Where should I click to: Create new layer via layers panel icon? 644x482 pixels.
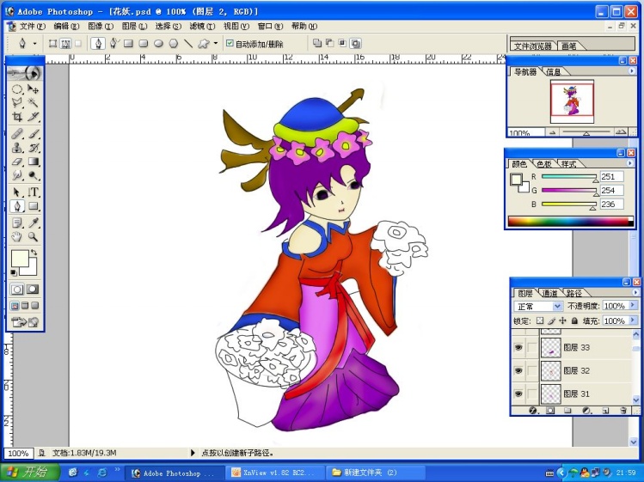click(605, 410)
